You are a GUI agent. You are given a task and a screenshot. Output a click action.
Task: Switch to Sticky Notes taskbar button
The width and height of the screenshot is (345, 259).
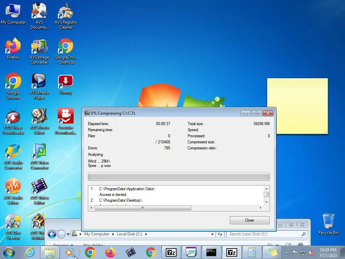point(272,252)
